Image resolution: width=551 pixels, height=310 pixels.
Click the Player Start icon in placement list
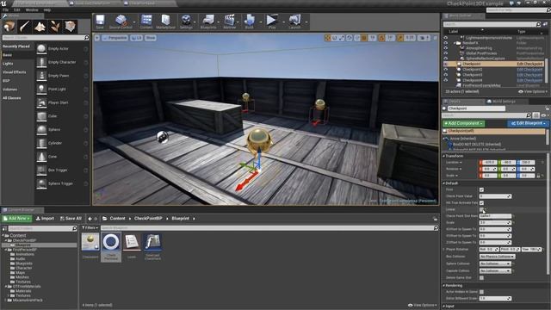(41, 102)
